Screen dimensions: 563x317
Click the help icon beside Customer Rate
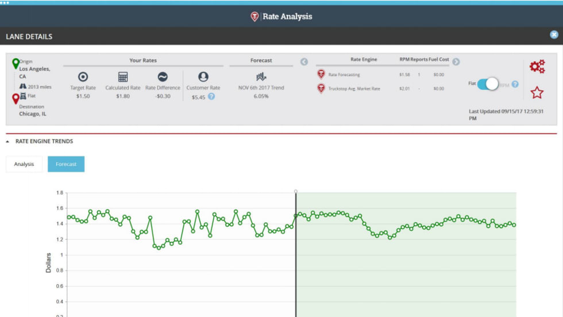click(211, 96)
